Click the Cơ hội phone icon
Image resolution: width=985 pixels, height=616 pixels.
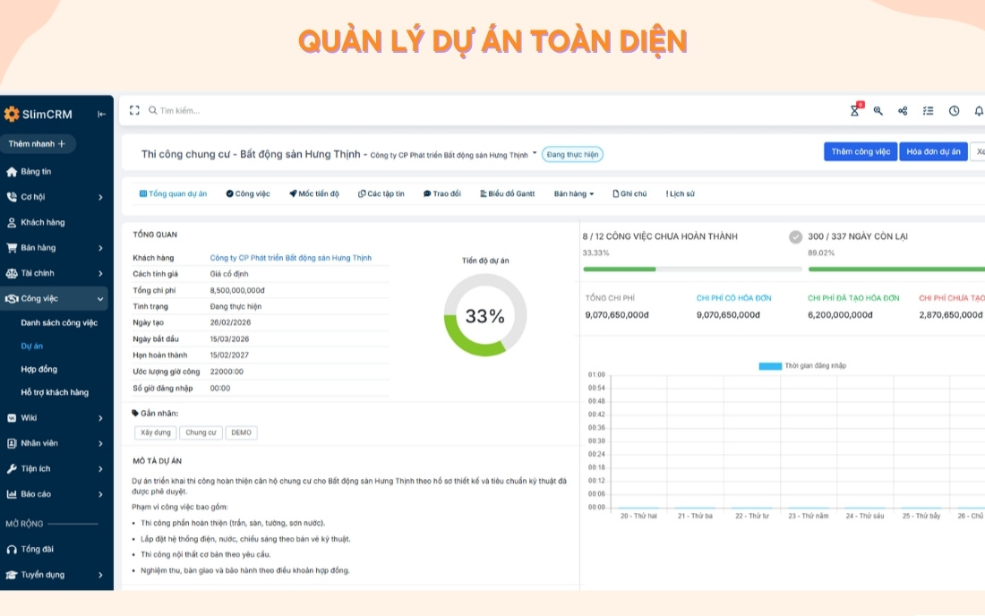[x=12, y=197]
